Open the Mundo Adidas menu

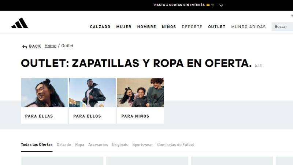tap(248, 27)
